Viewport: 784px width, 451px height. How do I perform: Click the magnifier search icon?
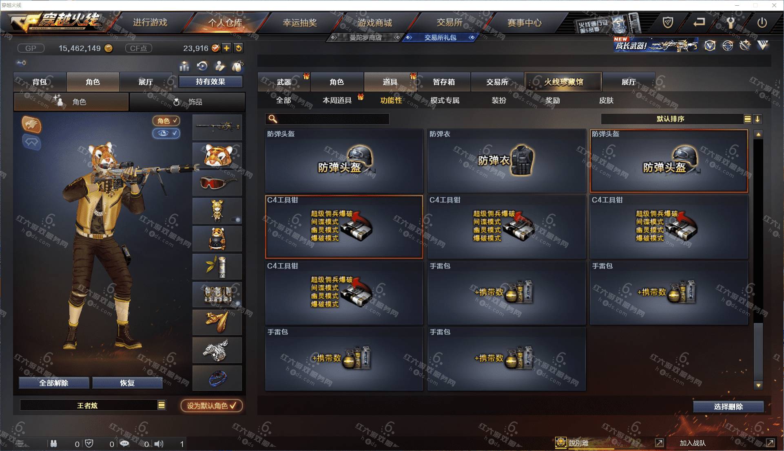(272, 119)
